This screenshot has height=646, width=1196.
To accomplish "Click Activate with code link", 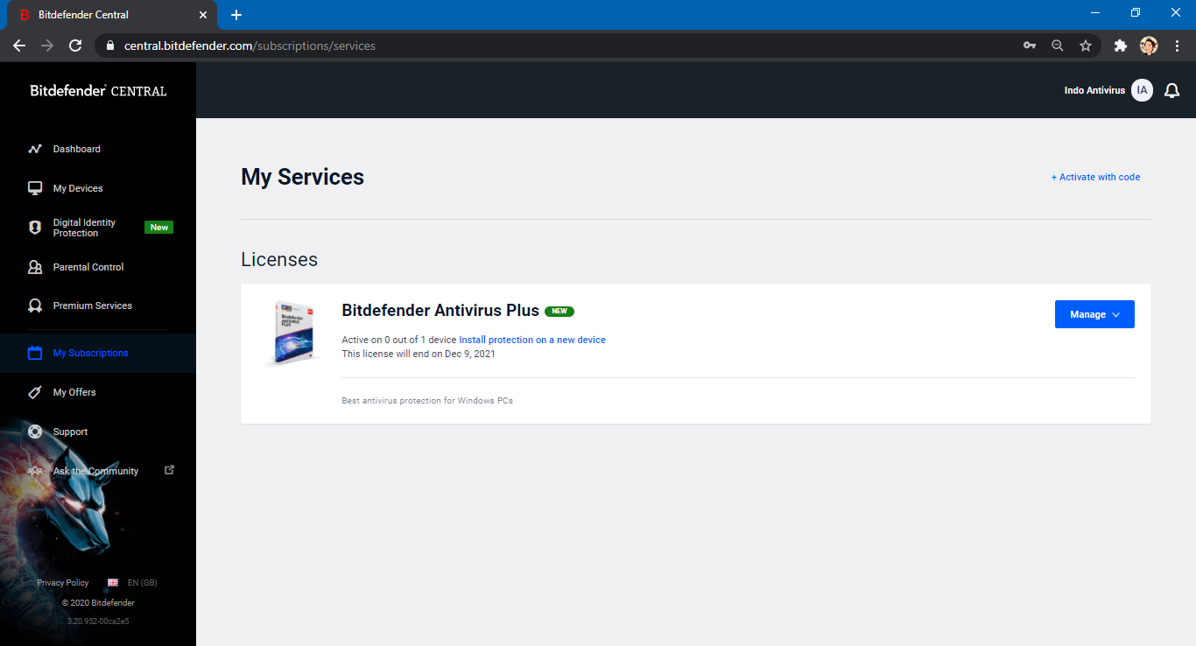I will (1095, 177).
